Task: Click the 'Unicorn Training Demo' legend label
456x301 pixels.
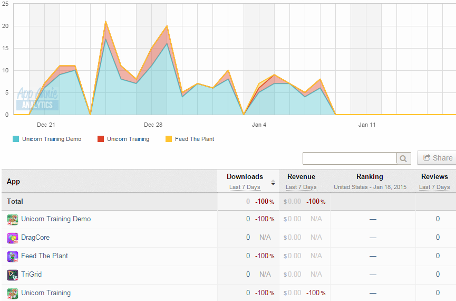Action: 52,139
